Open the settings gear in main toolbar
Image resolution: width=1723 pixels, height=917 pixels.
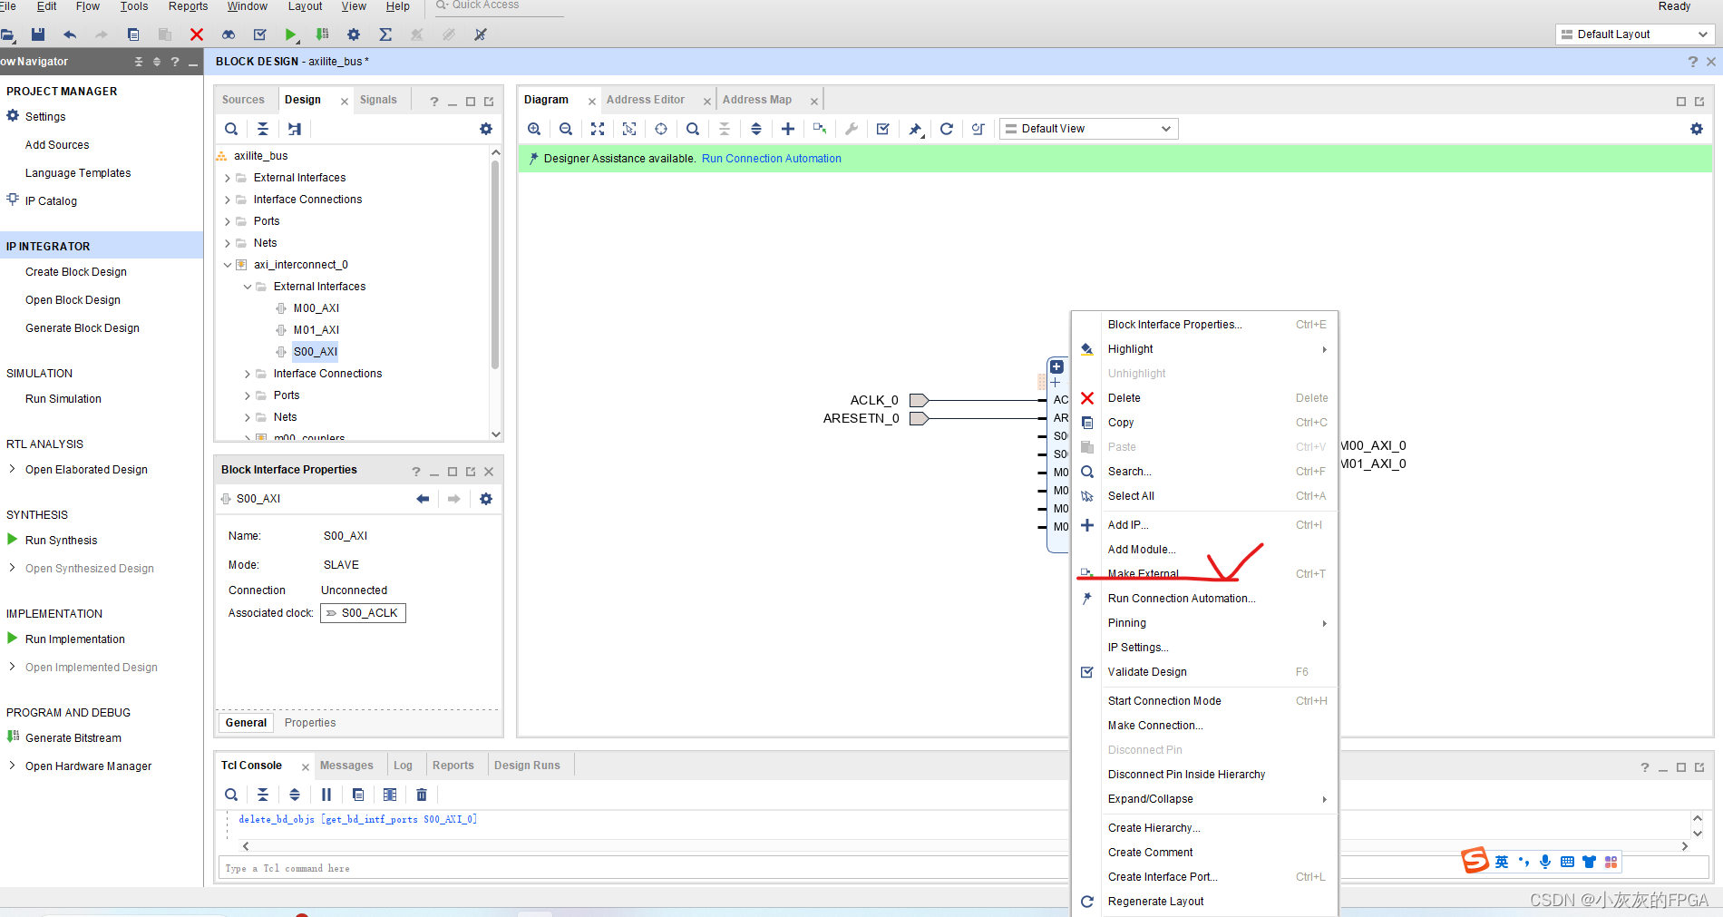[354, 34]
